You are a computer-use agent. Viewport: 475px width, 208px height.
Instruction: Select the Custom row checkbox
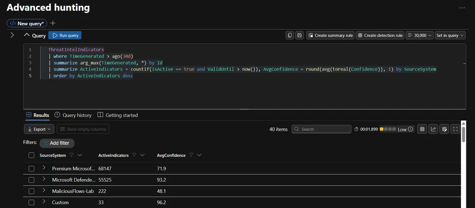point(32,202)
